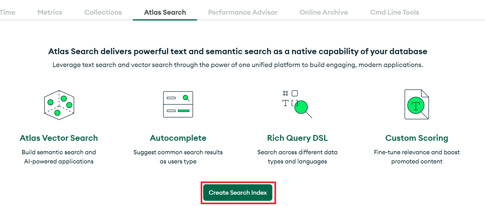485x206 pixels.
Task: Open the Online Archive tab
Action: point(324,12)
